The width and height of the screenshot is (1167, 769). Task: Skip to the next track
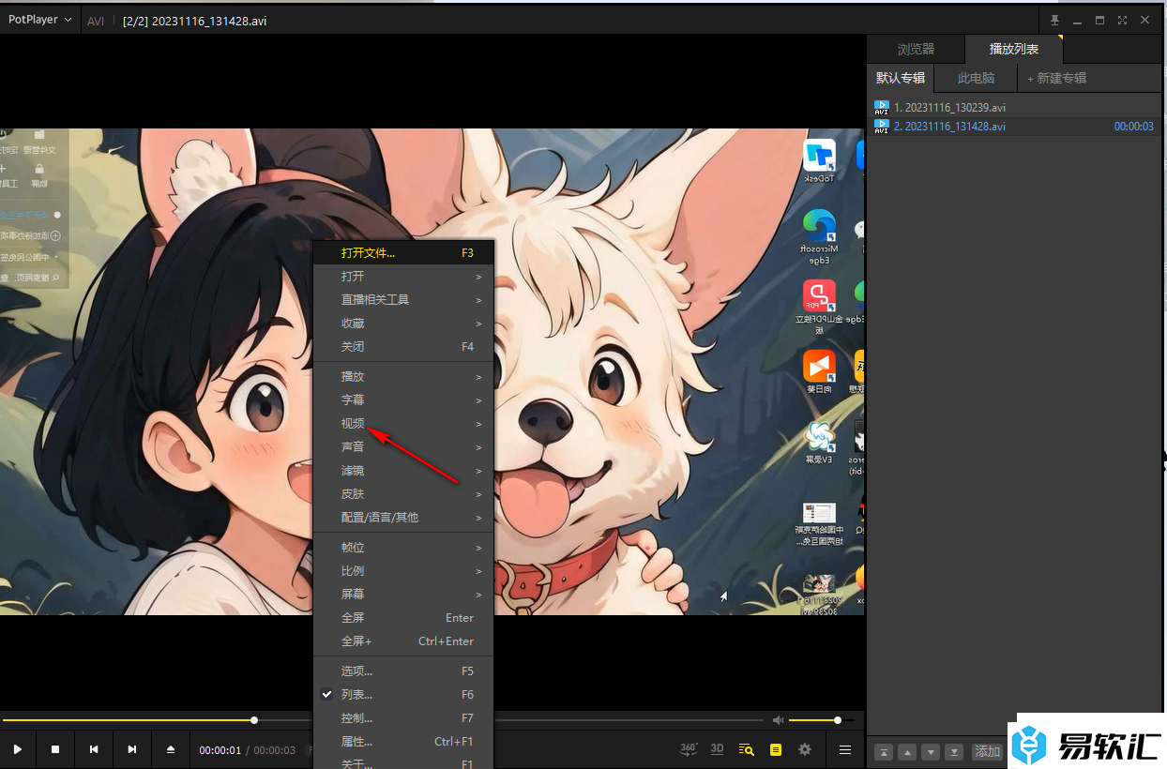(132, 749)
